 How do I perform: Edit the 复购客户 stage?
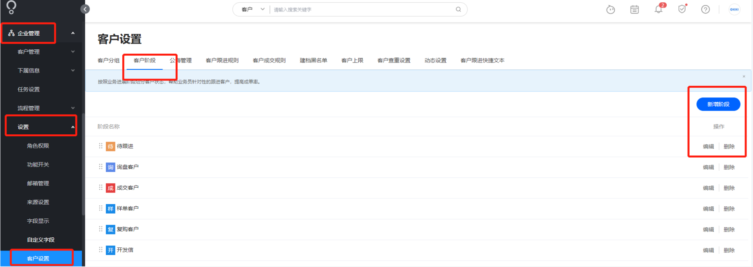(x=708, y=229)
